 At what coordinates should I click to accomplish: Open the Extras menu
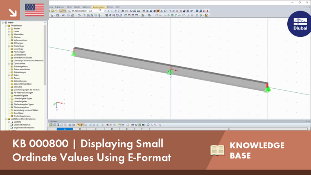click(x=69, y=7)
